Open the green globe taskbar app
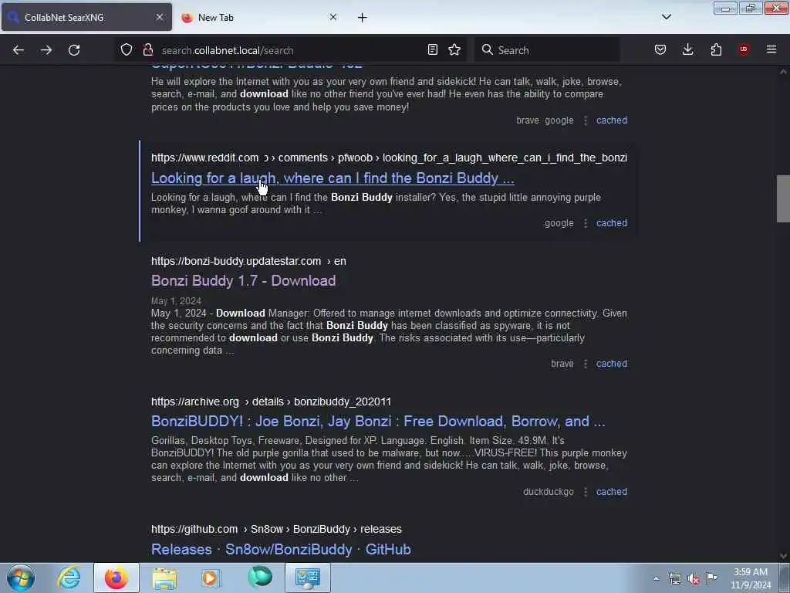The height and width of the screenshot is (593, 790). (260, 578)
